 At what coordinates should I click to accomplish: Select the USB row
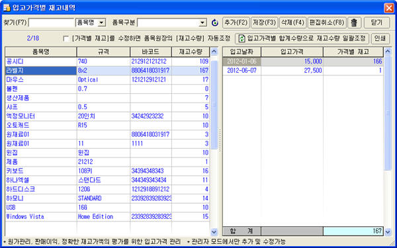click(107, 208)
